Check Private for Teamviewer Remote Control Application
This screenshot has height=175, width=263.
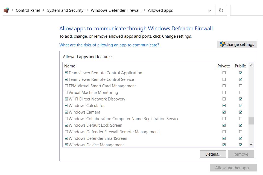(x=224, y=73)
